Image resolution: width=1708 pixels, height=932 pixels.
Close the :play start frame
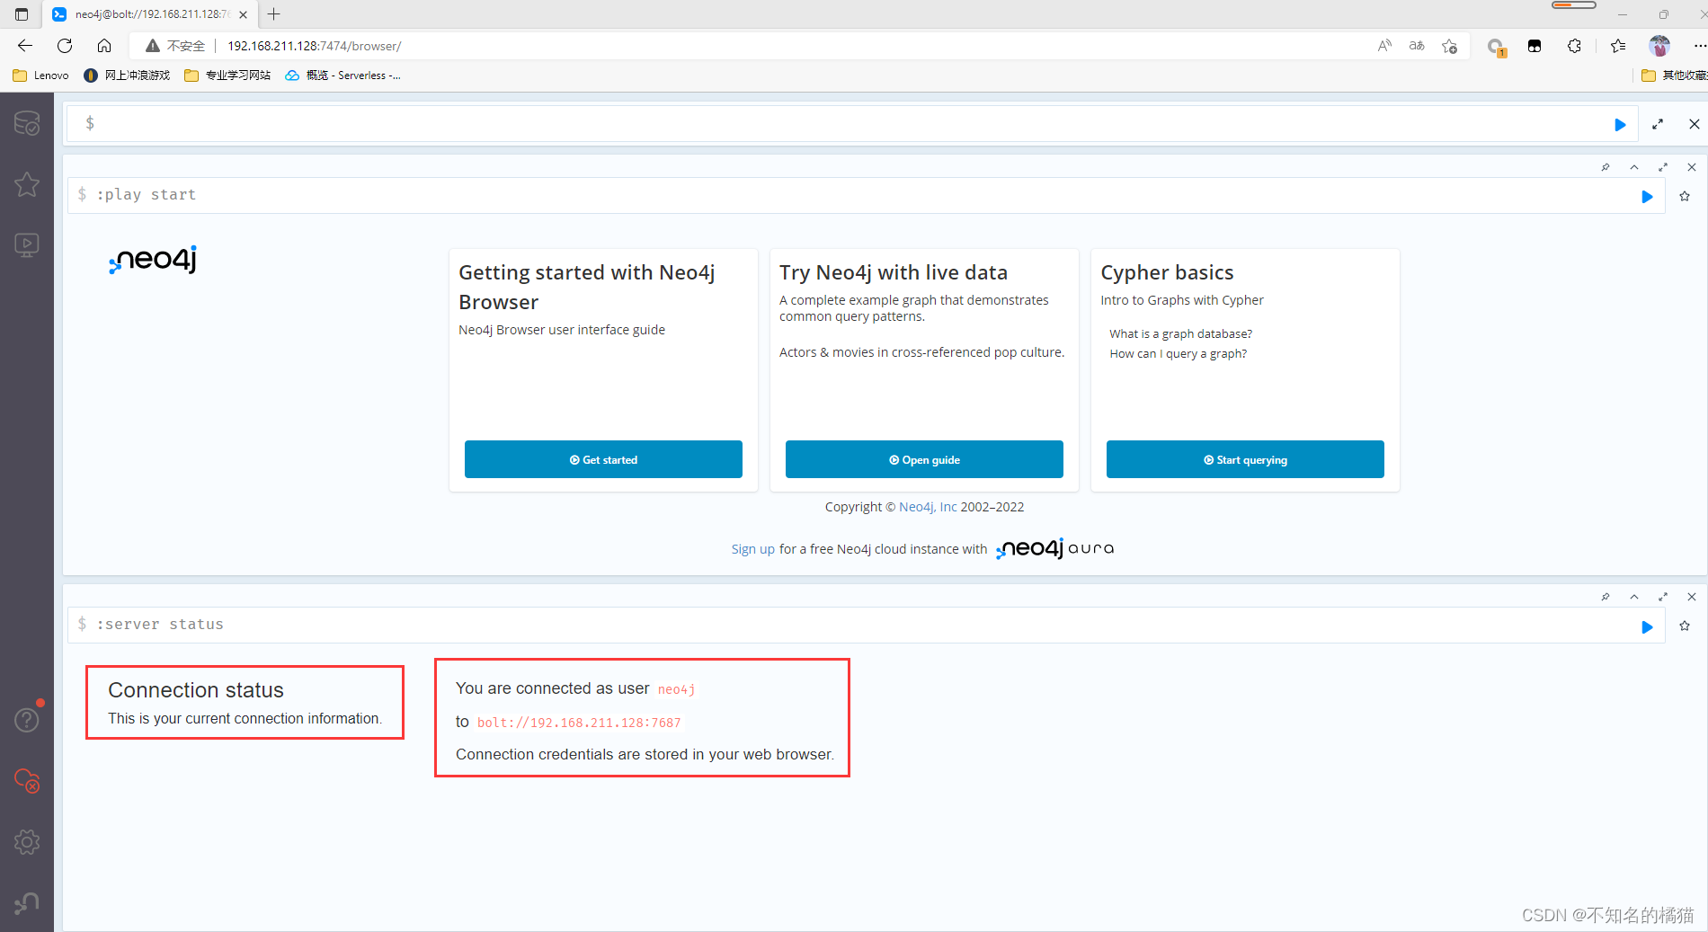[1692, 167]
